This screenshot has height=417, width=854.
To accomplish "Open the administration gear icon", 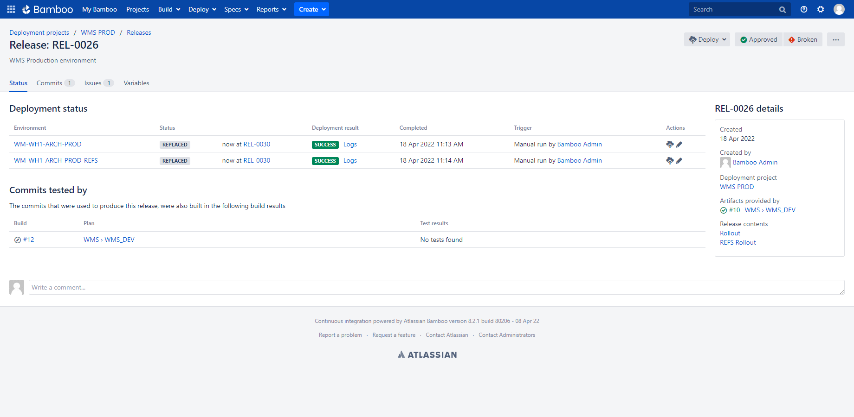I will pyautogui.click(x=821, y=9).
